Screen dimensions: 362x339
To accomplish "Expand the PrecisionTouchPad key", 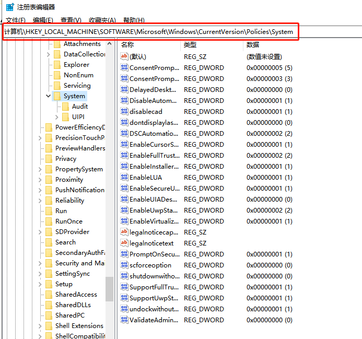I will point(40,138).
